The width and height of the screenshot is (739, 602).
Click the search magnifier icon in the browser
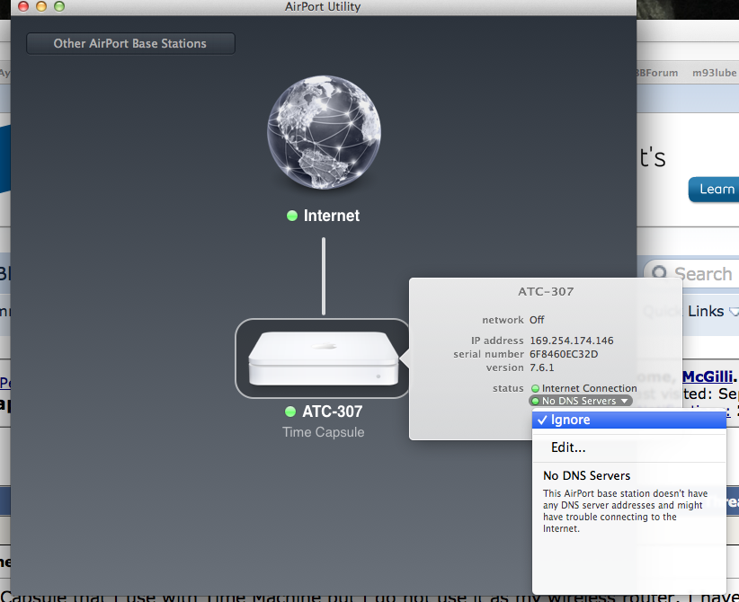coord(659,273)
